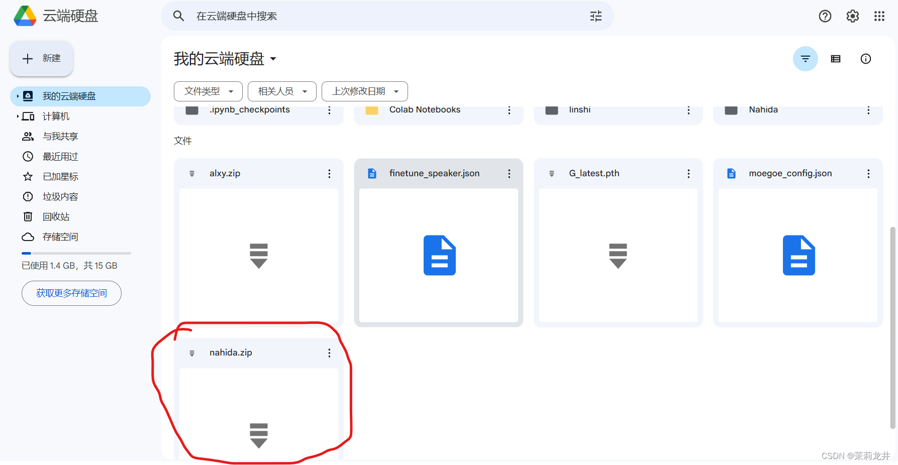Screen dimensions: 898x465
Task: Click the vertical scrollbar
Action: [892, 327]
